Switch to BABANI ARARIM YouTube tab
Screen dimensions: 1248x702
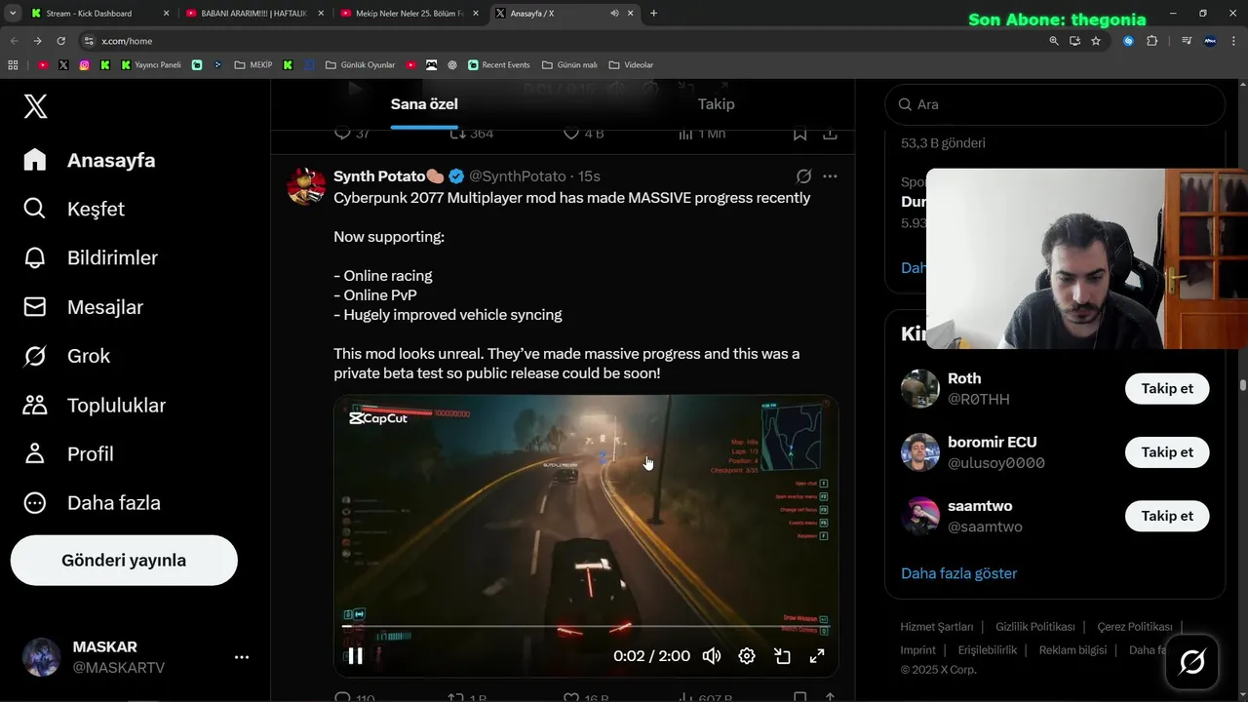coord(253,14)
